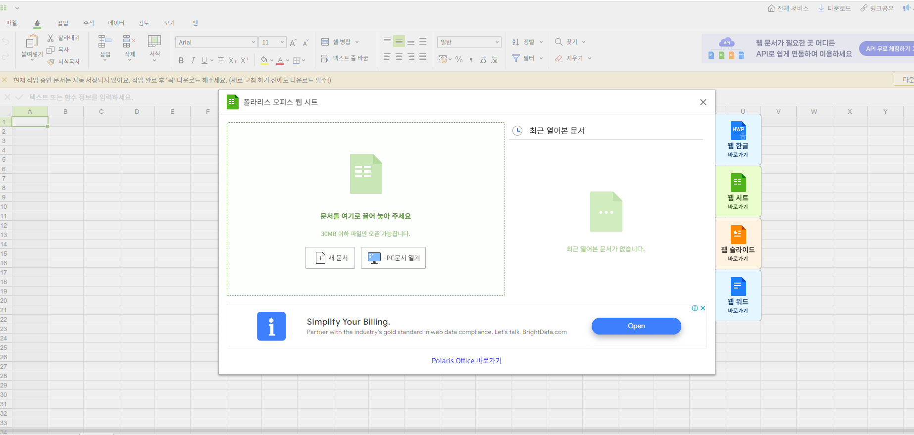914x435 pixels.
Task: Open the font size 11 dropdown
Action: point(272,42)
